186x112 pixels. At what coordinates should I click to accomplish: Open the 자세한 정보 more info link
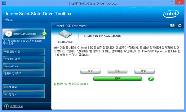coord(16,106)
